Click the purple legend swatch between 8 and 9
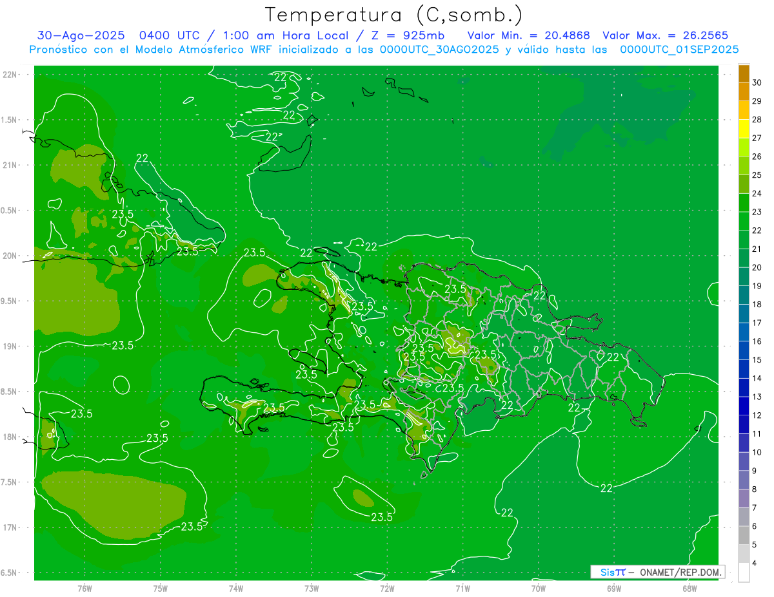 pyautogui.click(x=744, y=480)
